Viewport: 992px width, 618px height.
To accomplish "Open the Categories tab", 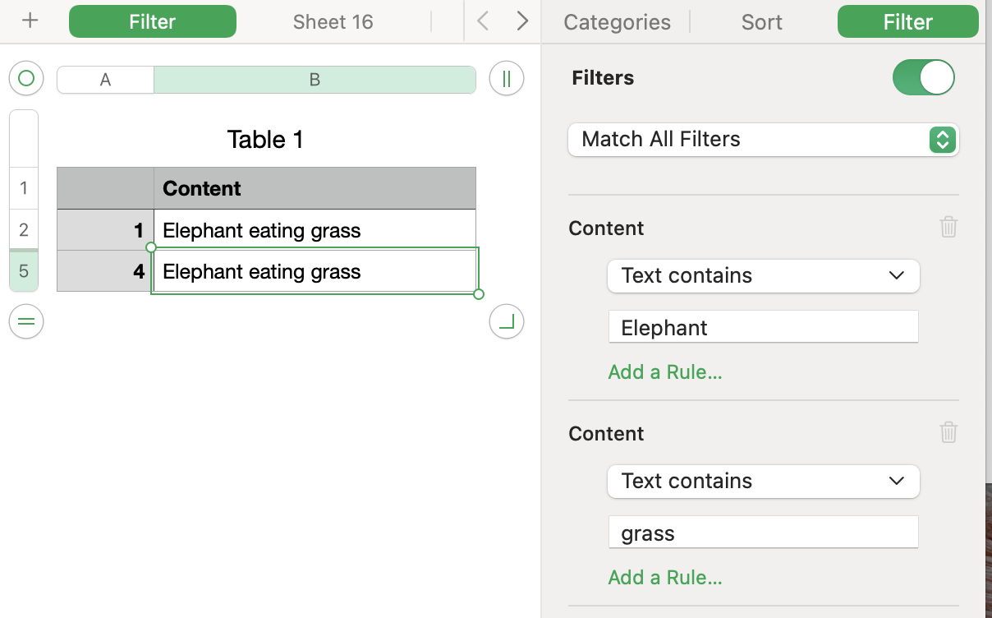I will [x=617, y=22].
